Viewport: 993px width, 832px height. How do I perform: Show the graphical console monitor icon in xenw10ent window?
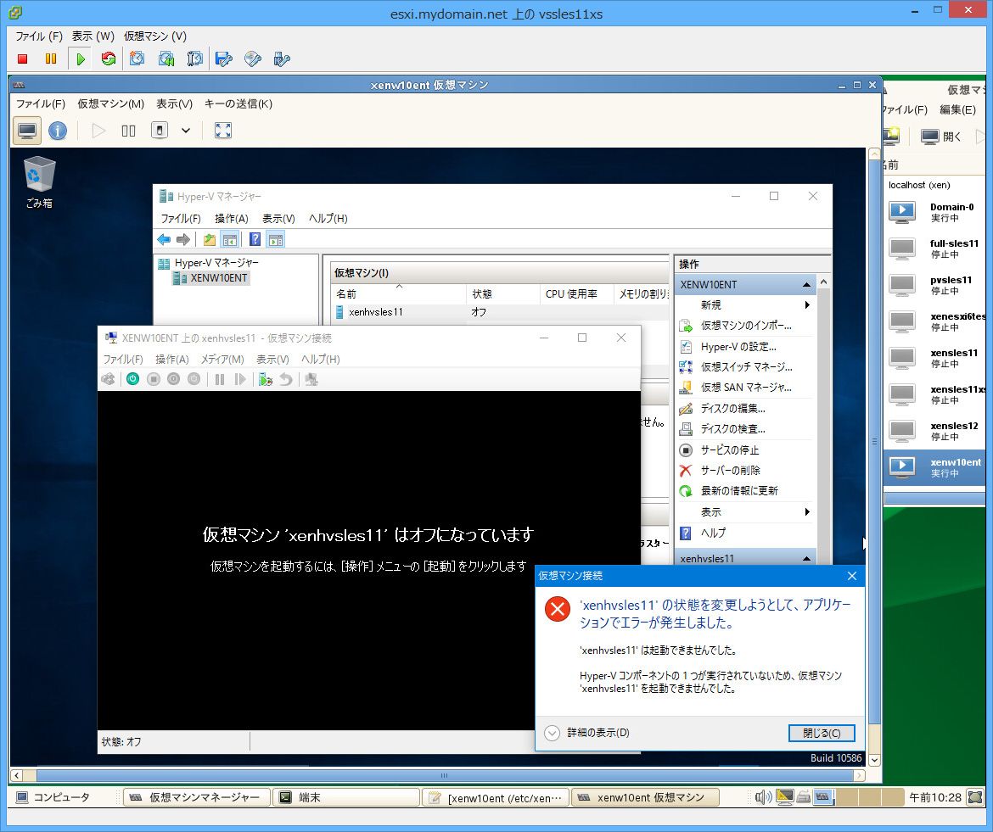click(27, 131)
